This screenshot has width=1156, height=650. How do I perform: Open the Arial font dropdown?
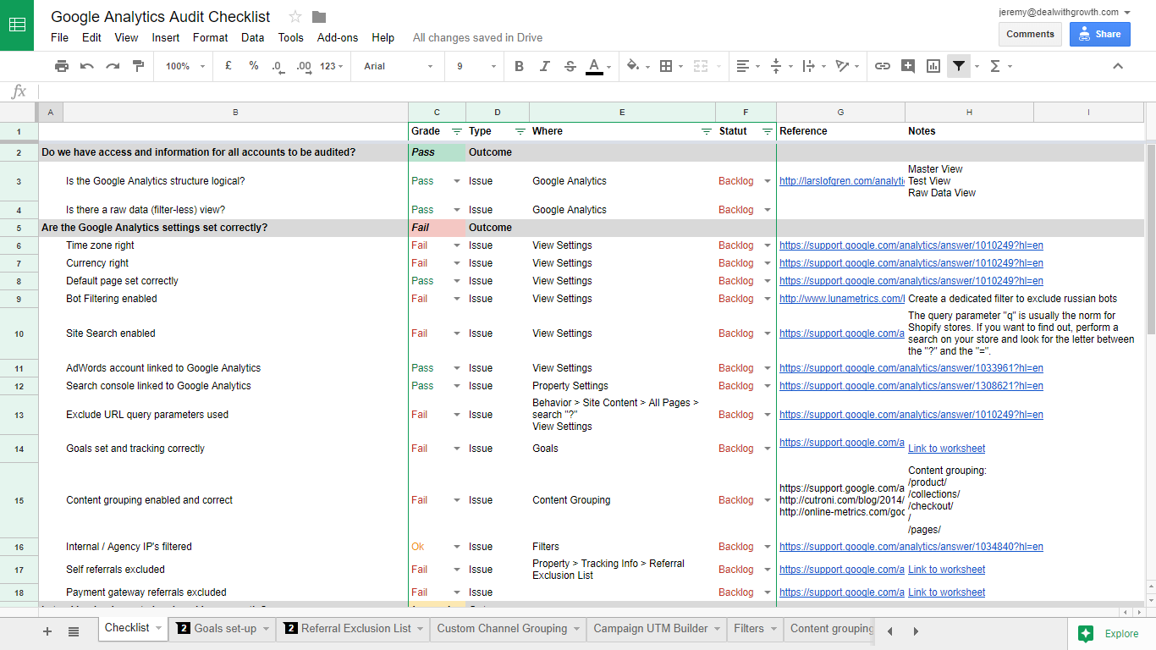tap(398, 66)
